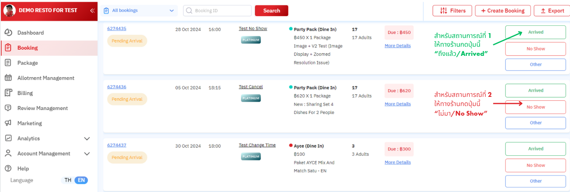Click Pending Arrival status of booking 6274436
The height and width of the screenshot is (192, 570).
pos(127,99)
